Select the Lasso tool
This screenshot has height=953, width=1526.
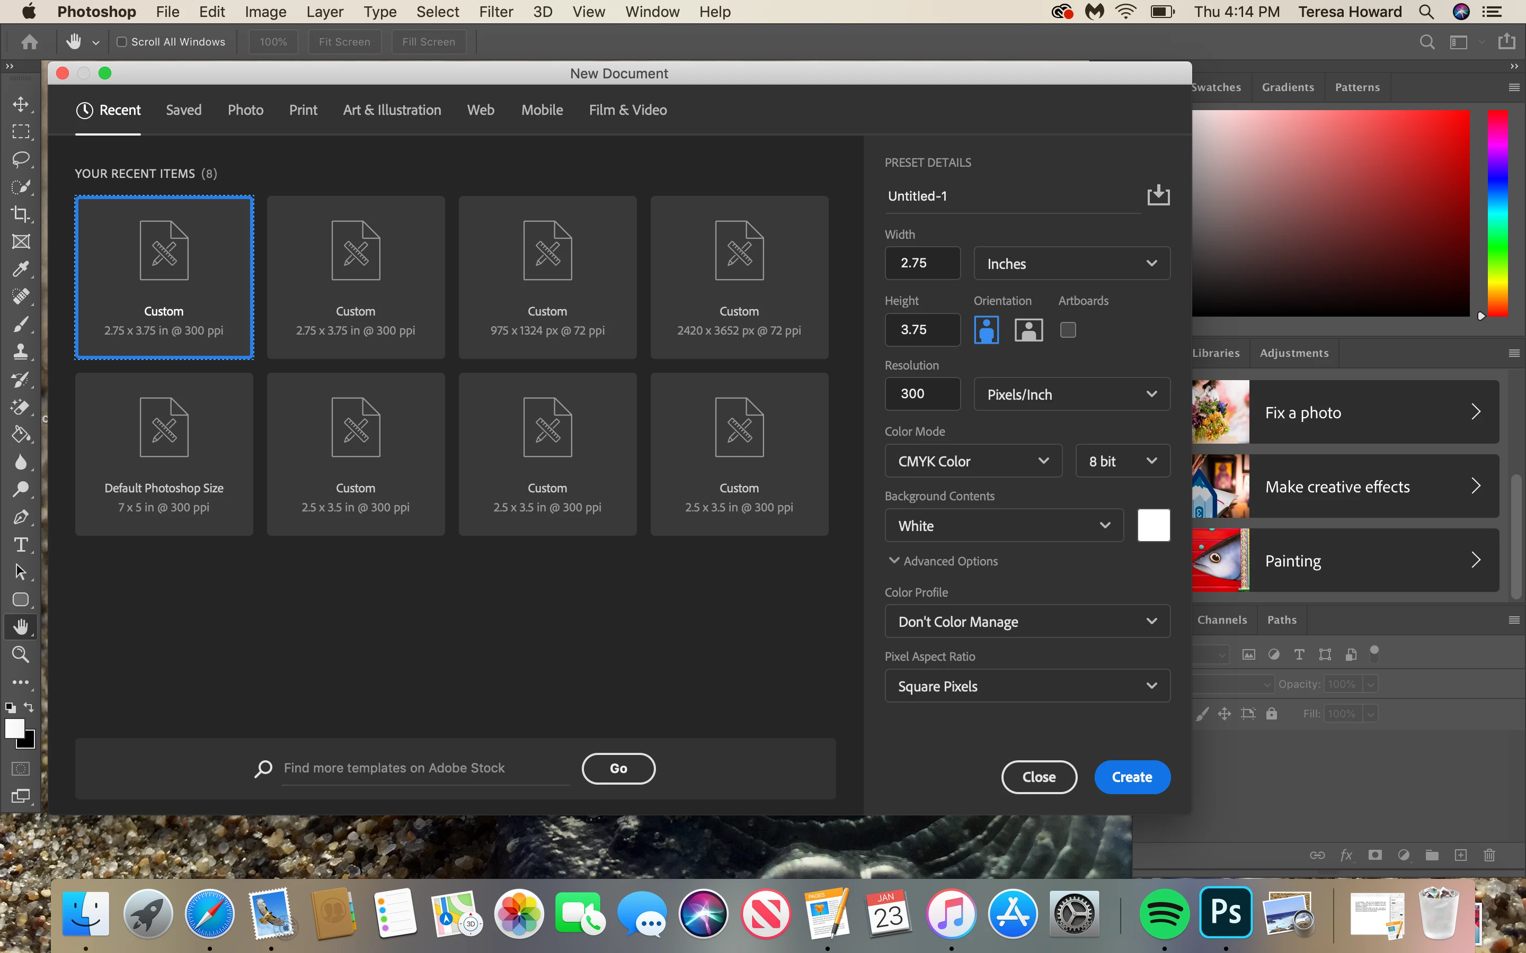21,159
